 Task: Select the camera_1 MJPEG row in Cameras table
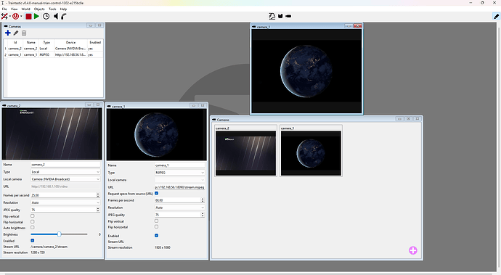(x=53, y=54)
